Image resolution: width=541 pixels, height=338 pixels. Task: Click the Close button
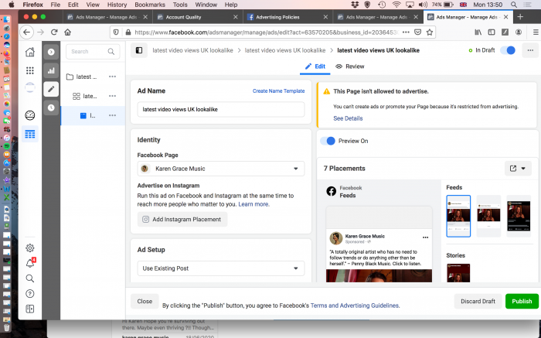click(145, 301)
